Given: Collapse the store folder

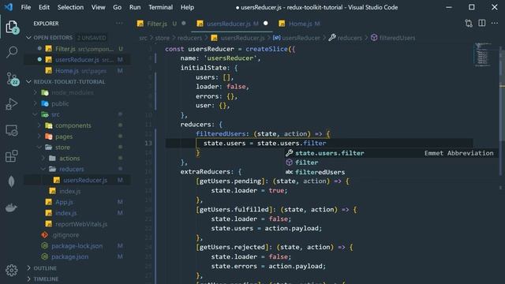Looking at the screenshot, I should coord(62,148).
